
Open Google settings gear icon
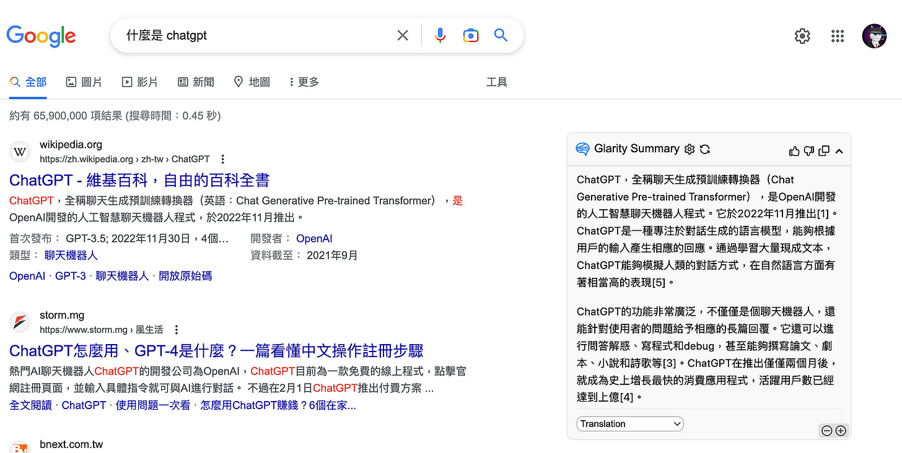click(x=802, y=37)
